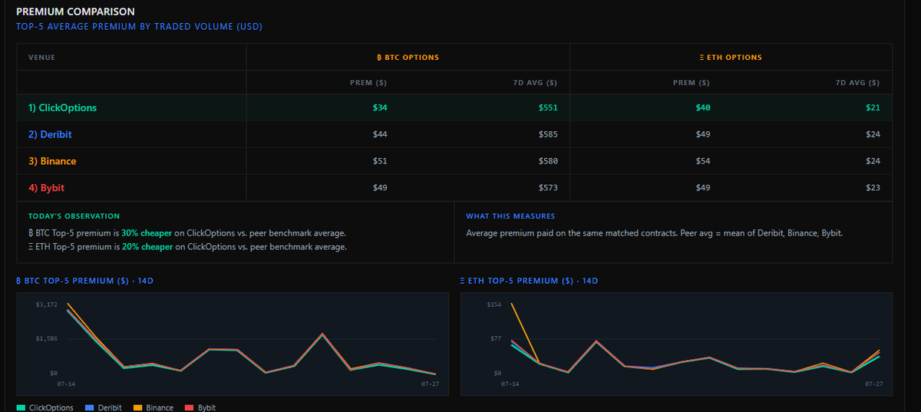
Task: Click the 20% cheaper ETH highlight
Action: pyautogui.click(x=147, y=247)
